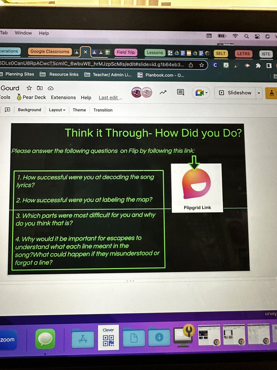Open the Teacher/ Admin Li... bookmark folder
The height and width of the screenshot is (370, 277).
click(x=108, y=75)
